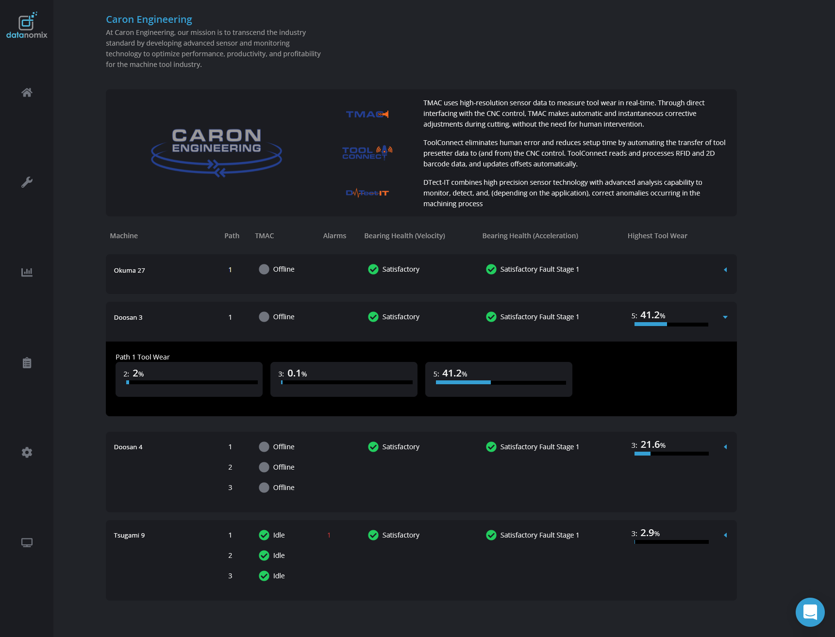Viewport: 835px width, 637px height.
Task: Click the ToolConnect product logo
Action: pos(367,152)
